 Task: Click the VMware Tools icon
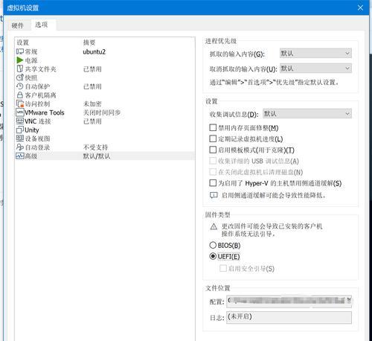(x=20, y=112)
